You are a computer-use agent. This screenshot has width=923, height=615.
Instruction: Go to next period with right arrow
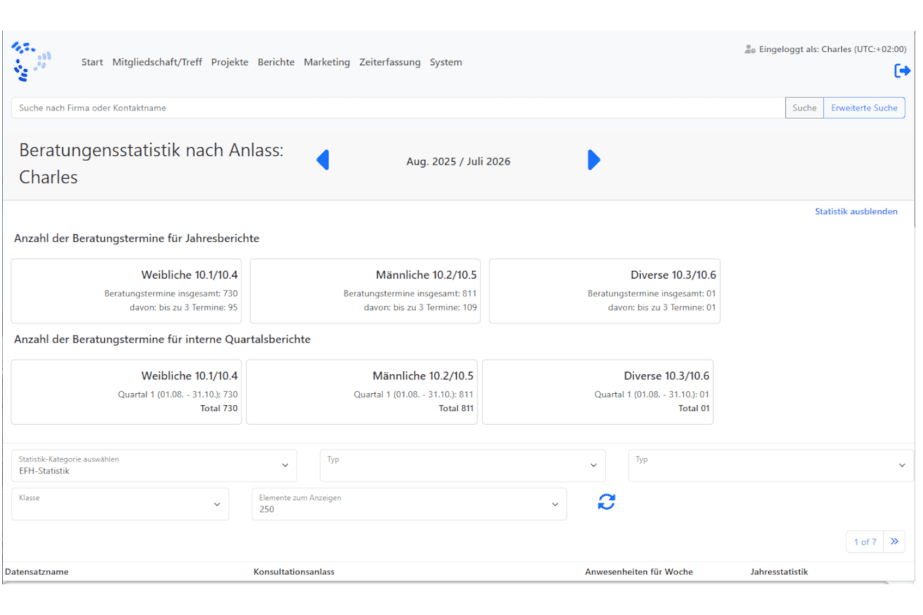593,160
